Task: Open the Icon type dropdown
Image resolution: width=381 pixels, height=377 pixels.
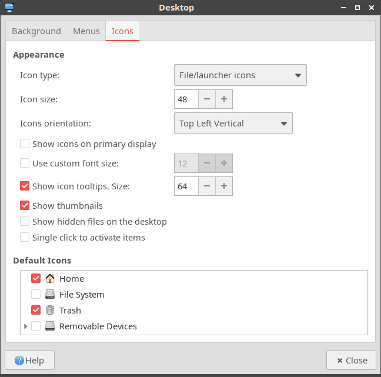Action: point(240,75)
